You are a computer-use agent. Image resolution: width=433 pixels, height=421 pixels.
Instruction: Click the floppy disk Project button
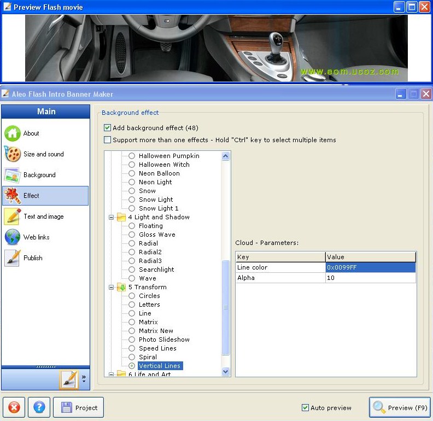tap(78, 407)
